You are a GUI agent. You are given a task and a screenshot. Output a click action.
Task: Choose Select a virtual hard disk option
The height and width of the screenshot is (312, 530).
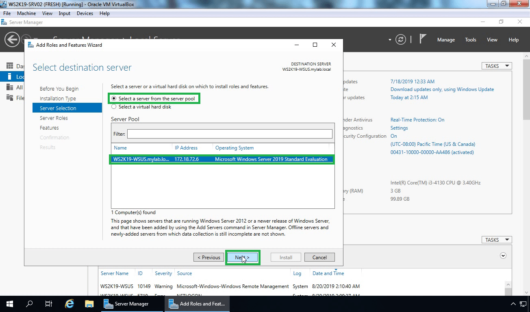(x=141, y=107)
